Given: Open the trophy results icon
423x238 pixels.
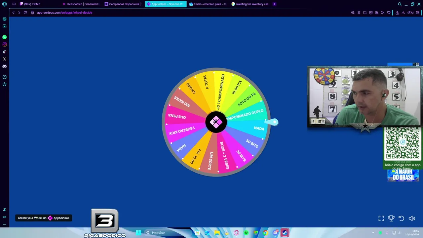Looking at the screenshot, I should 391,218.
